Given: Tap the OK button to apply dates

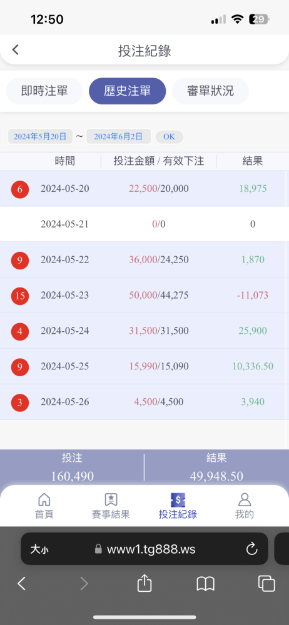Looking at the screenshot, I should (x=170, y=137).
